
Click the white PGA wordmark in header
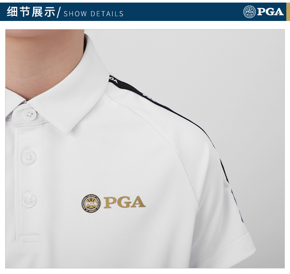pyautogui.click(x=270, y=12)
